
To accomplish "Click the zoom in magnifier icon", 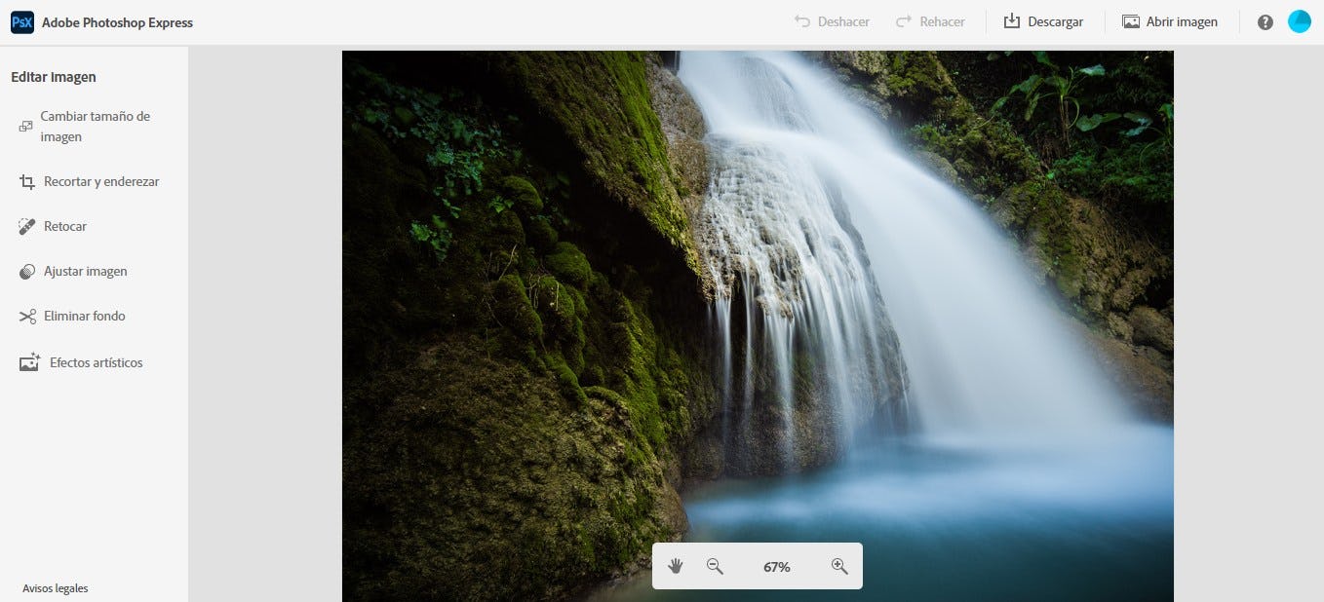I will click(x=839, y=566).
